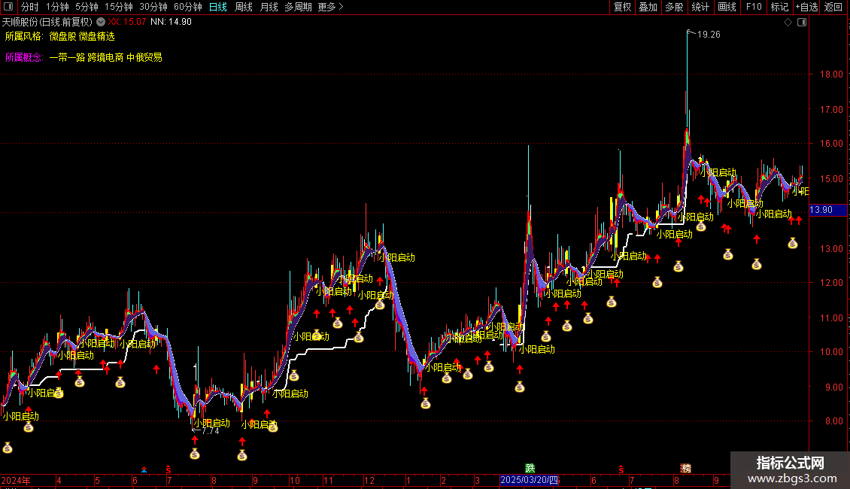The width and height of the screenshot is (850, 489).
Task: Click the red $ marker near July 2025
Action: pyautogui.click(x=621, y=469)
